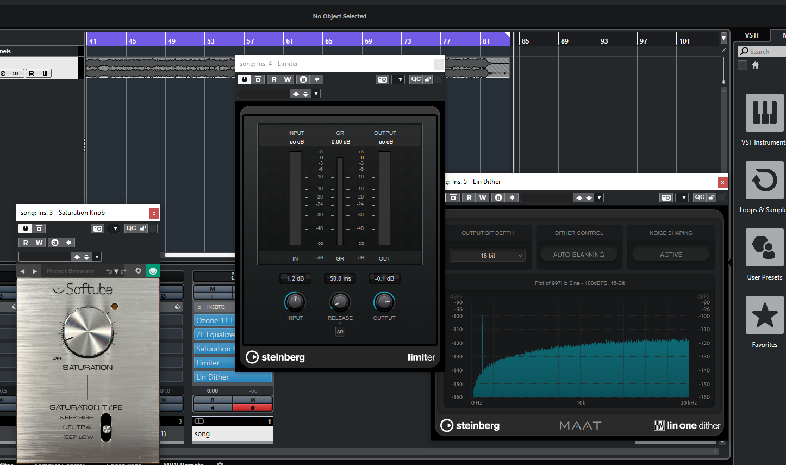The width and height of the screenshot is (786, 465).
Task: Load next preset in Limiter window
Action: 306,94
